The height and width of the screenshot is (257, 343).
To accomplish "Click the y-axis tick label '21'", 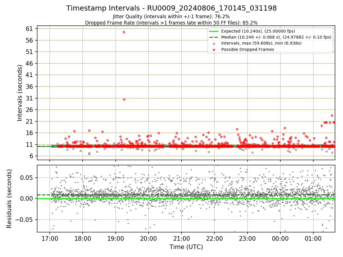I will [30, 121].
